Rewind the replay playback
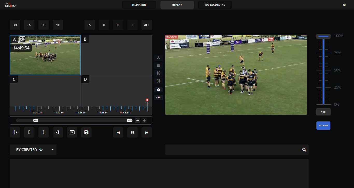 click(x=118, y=132)
